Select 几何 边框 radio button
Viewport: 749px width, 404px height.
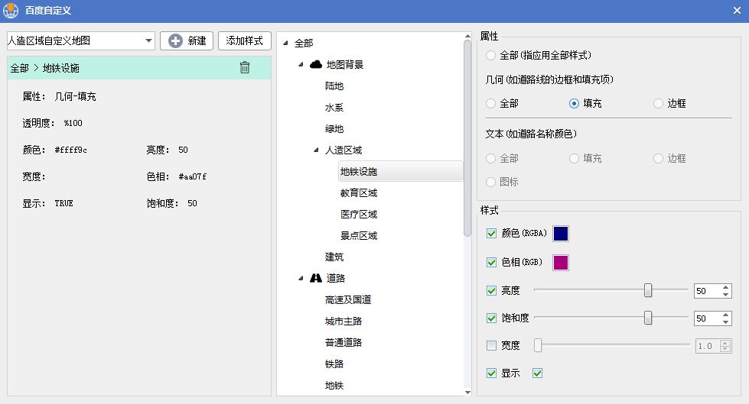coord(658,103)
